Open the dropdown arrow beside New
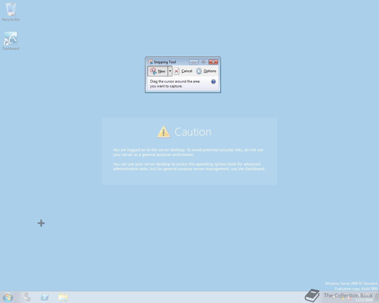The image size is (379, 303). tap(170, 71)
